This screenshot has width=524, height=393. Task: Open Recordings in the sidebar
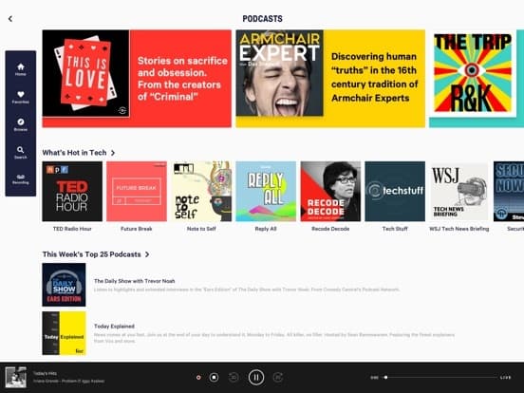[x=20, y=179]
